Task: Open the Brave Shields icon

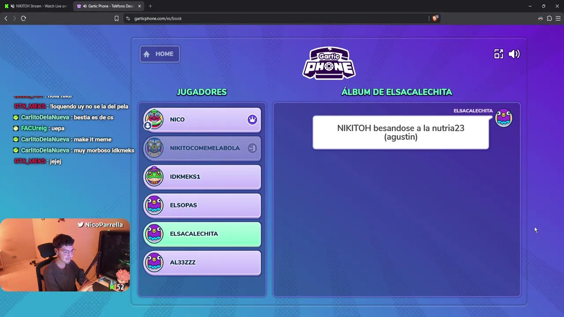Action: pyautogui.click(x=435, y=18)
